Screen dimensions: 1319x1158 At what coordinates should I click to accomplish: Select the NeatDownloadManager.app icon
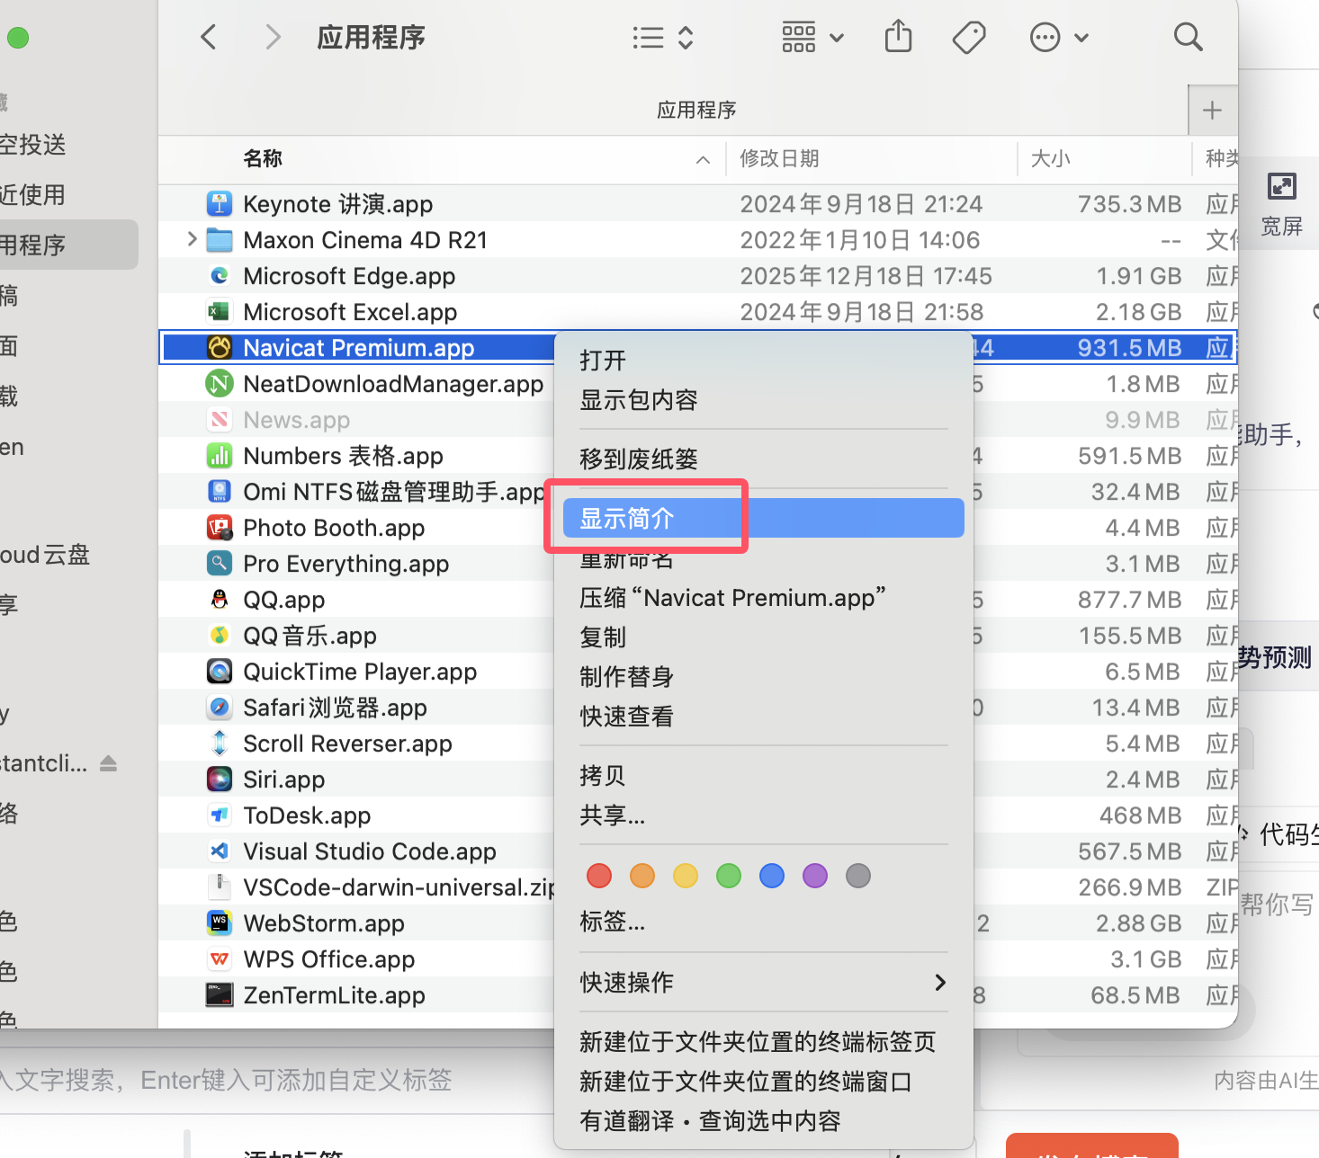click(x=220, y=384)
